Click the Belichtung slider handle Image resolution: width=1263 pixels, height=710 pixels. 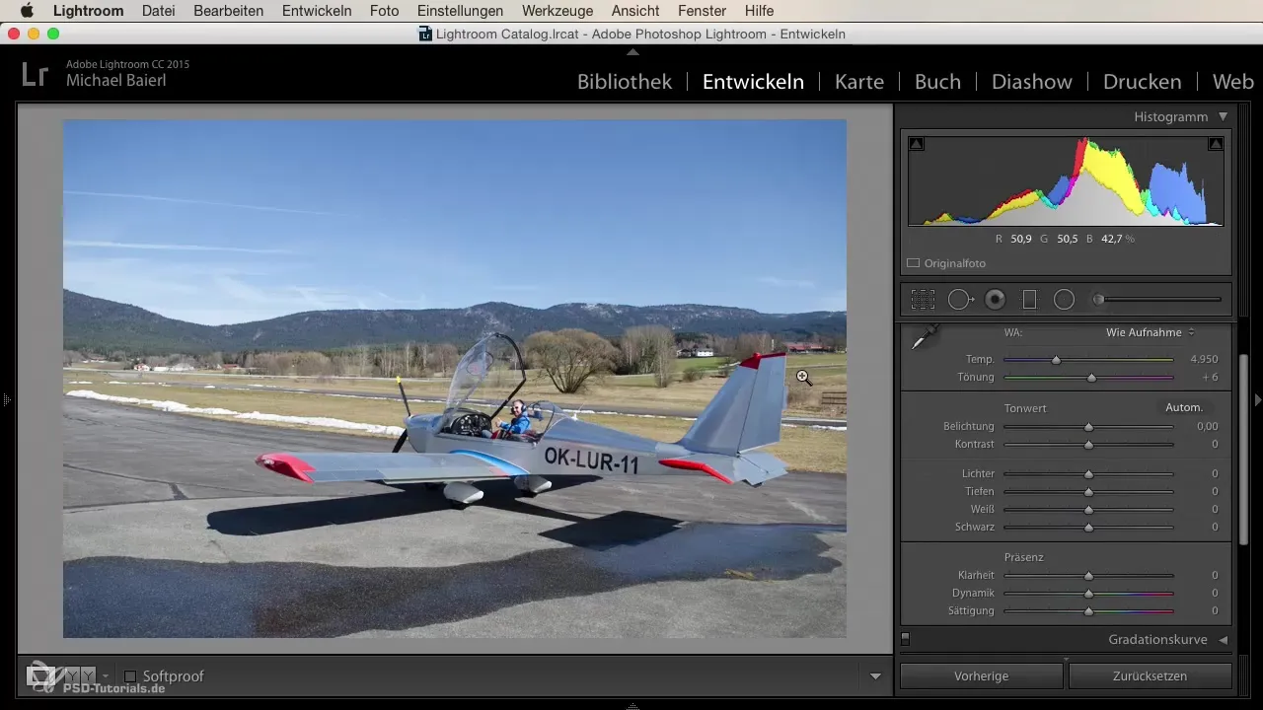coord(1088,427)
